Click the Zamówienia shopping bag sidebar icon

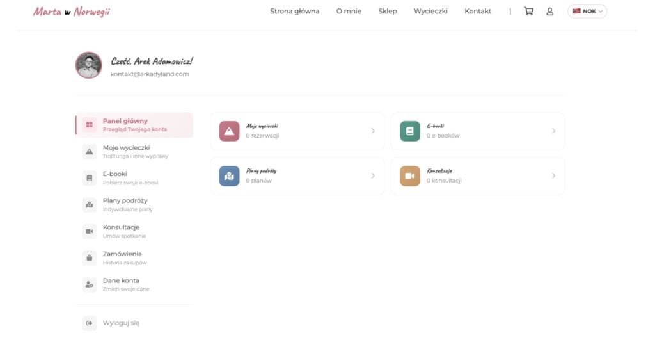point(90,258)
